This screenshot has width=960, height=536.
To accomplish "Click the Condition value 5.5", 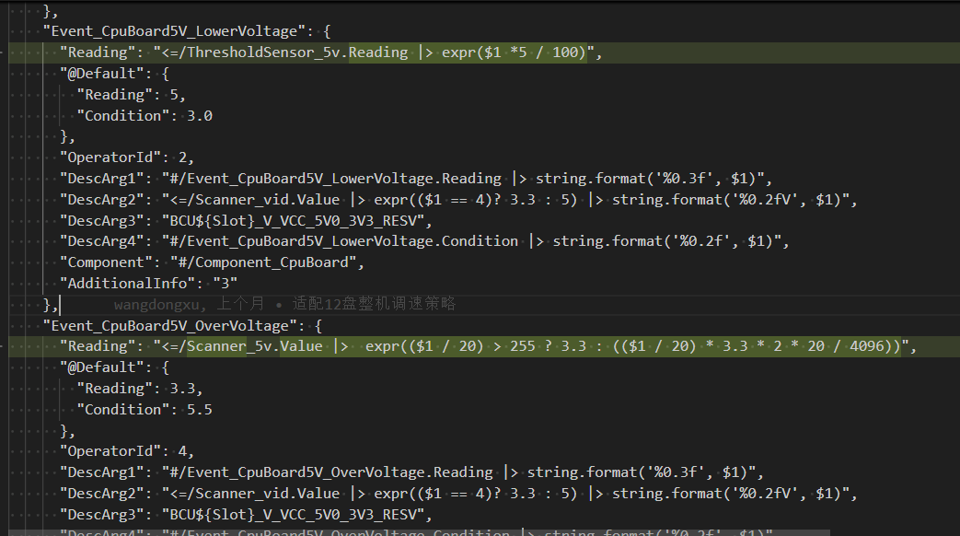I will pos(200,409).
